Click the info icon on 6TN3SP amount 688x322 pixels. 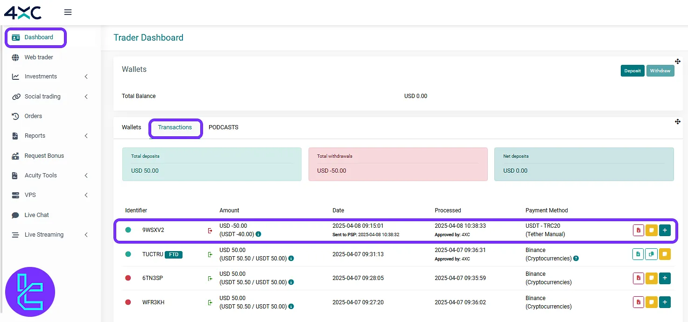coord(291,282)
